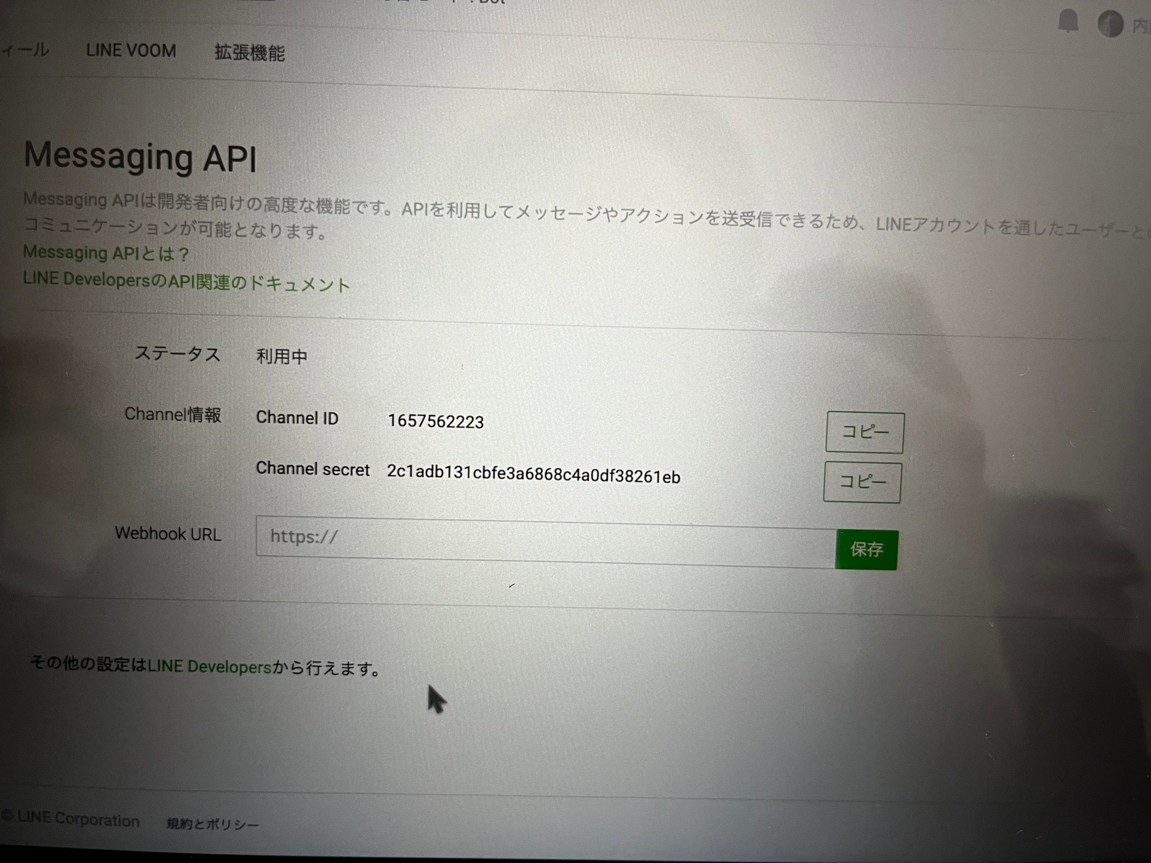Click the Channel ID label

coord(297,418)
